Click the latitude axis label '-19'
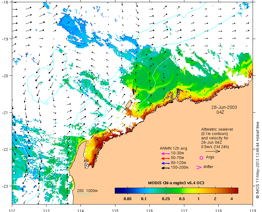This screenshot has height=212, width=262. [5, 39]
